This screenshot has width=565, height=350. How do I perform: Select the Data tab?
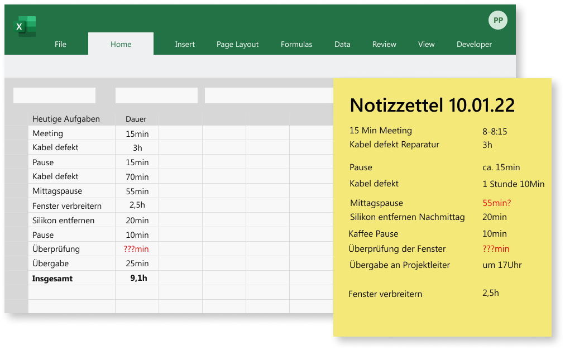(x=342, y=44)
